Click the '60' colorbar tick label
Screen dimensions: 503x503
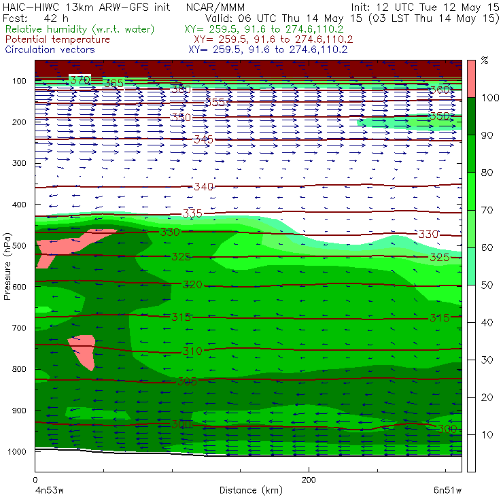tap(487, 247)
